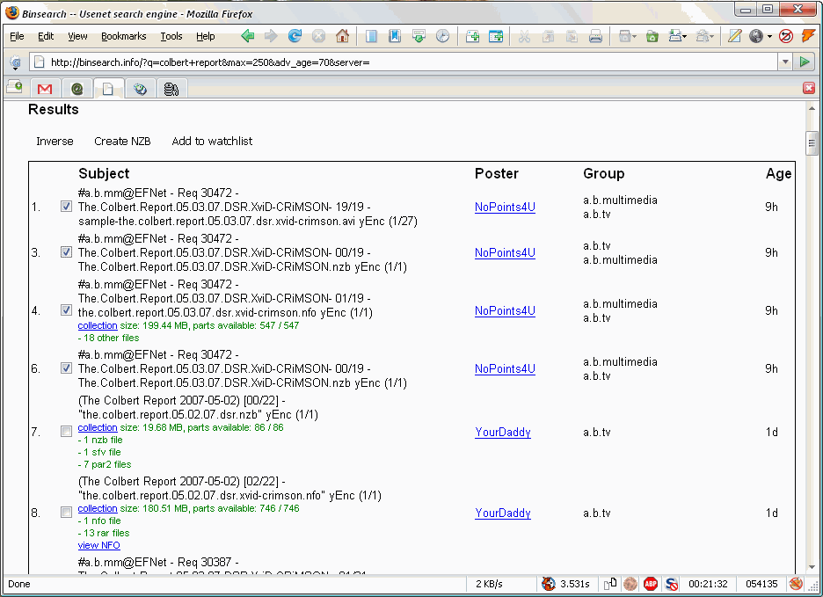Open the downloads toolbar icon

[x=419, y=36]
